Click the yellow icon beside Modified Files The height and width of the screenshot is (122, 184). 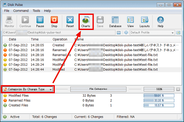tap(5, 96)
